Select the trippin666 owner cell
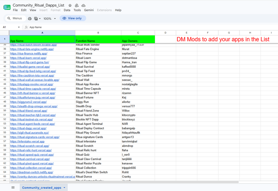The image size is (278, 191). click(138, 168)
